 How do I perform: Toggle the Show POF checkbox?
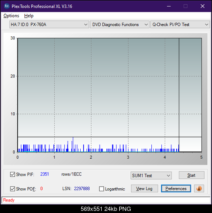click(13, 189)
